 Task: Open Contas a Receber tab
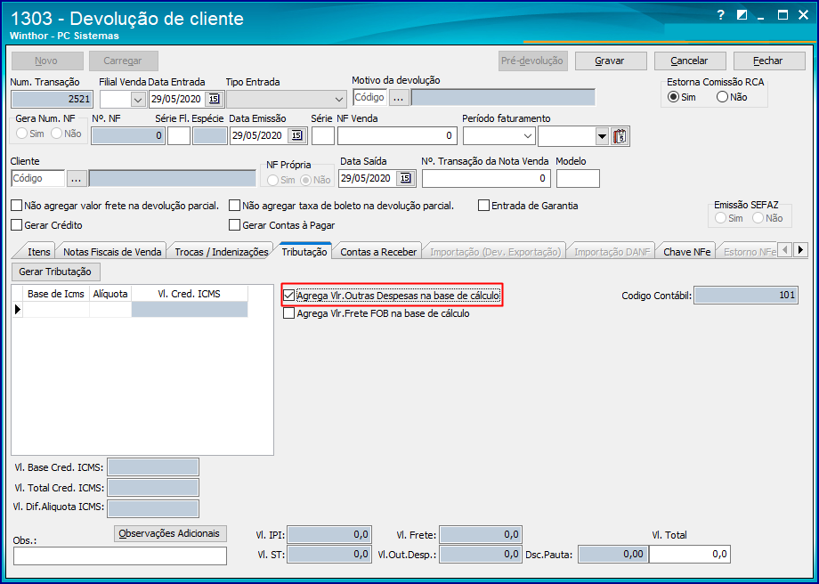[x=378, y=252]
